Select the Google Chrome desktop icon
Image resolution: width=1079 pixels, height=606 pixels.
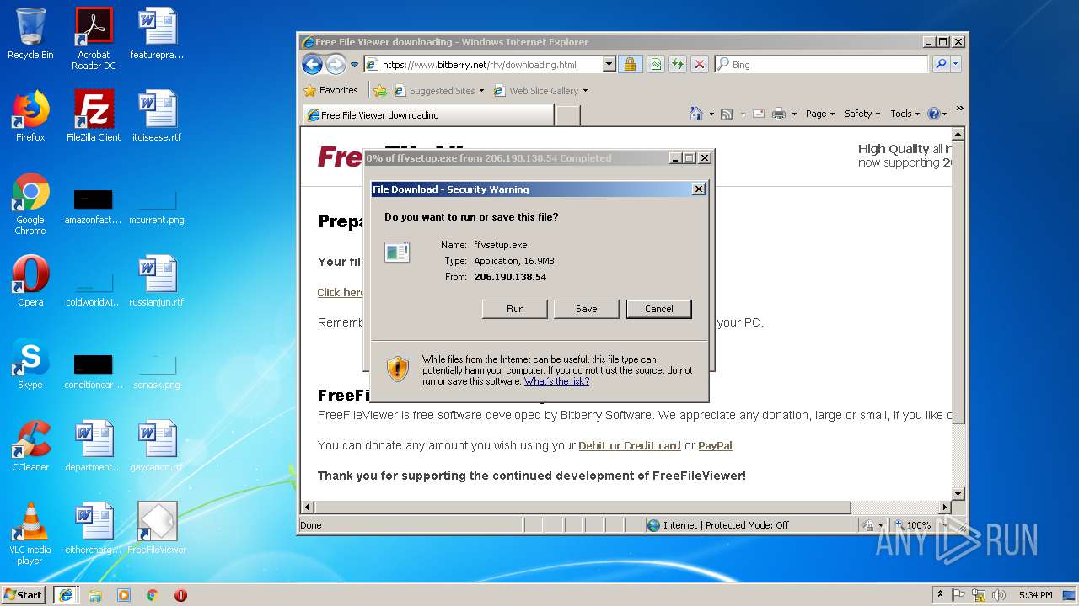tap(30, 205)
